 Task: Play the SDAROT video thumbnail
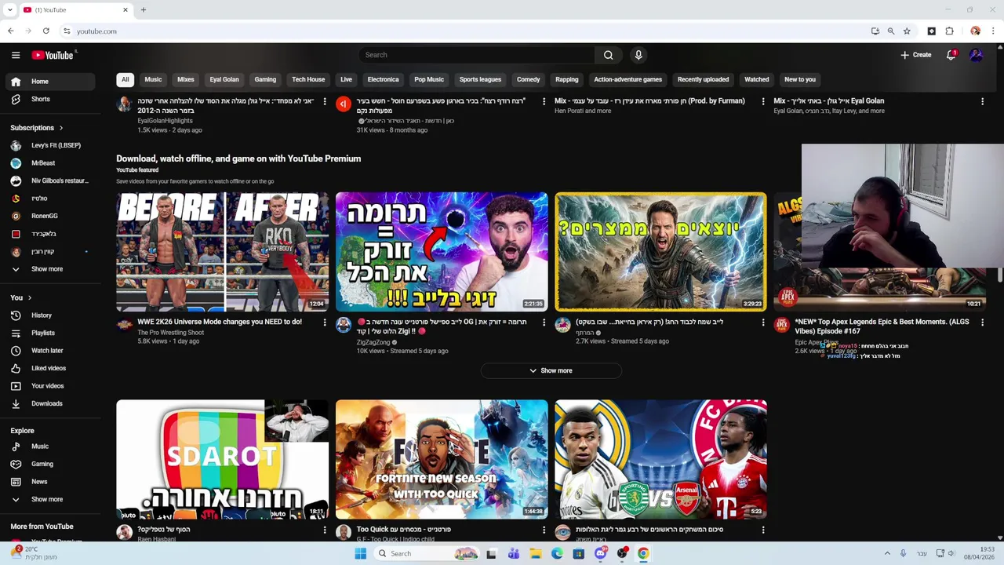point(223,460)
